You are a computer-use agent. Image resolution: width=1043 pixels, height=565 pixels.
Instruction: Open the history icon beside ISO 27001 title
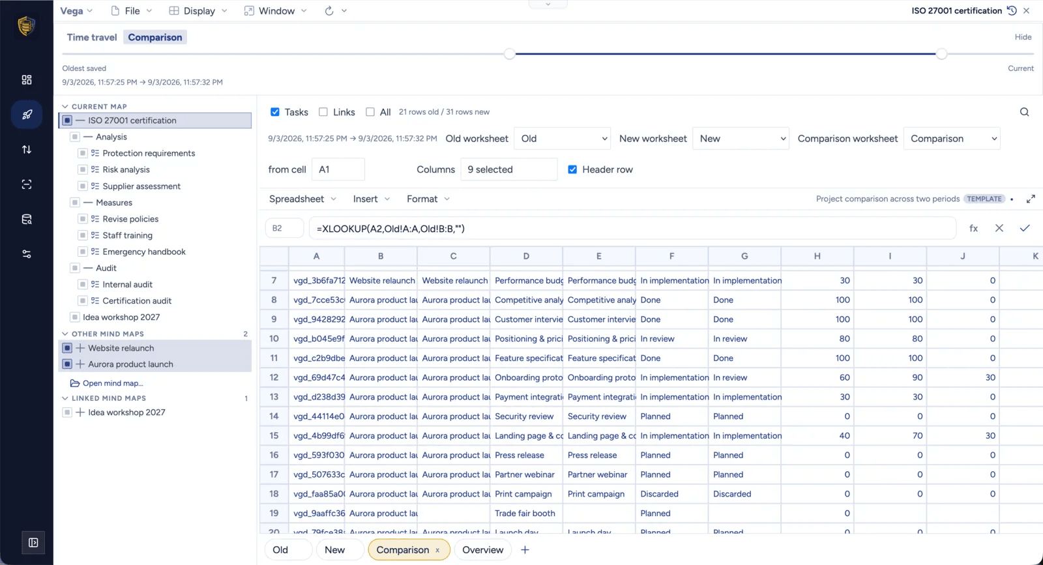click(1012, 10)
